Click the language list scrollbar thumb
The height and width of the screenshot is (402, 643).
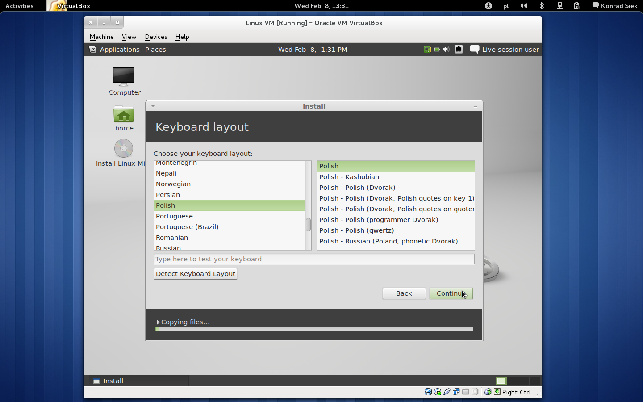[x=308, y=225]
